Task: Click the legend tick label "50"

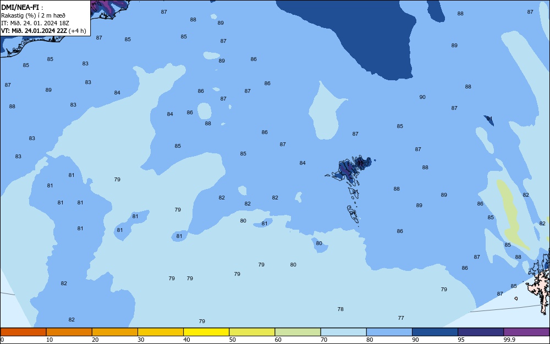Action: (232, 340)
